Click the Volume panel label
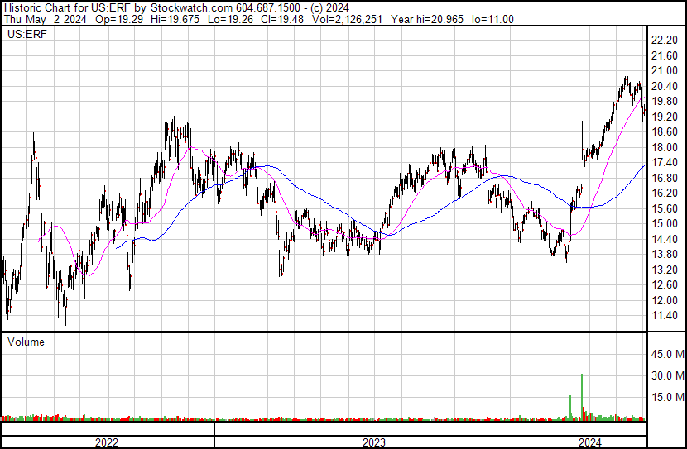687x449 pixels. [26, 342]
